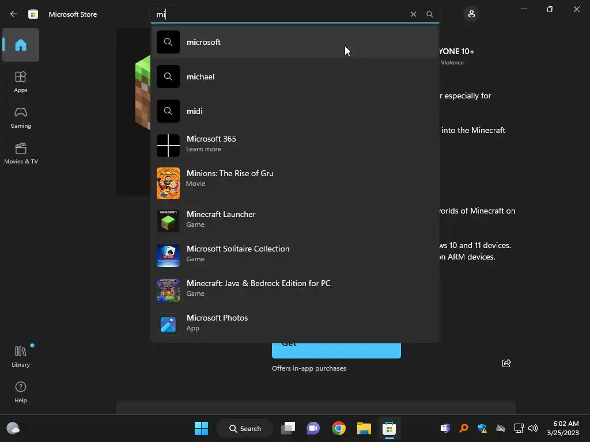Select the 'michael' search suggestion

pos(294,77)
